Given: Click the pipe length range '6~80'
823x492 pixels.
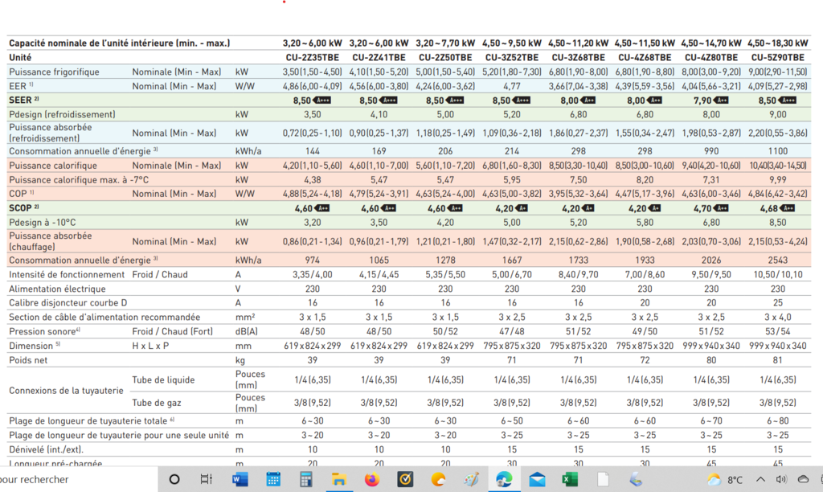Looking at the screenshot, I should (778, 421).
